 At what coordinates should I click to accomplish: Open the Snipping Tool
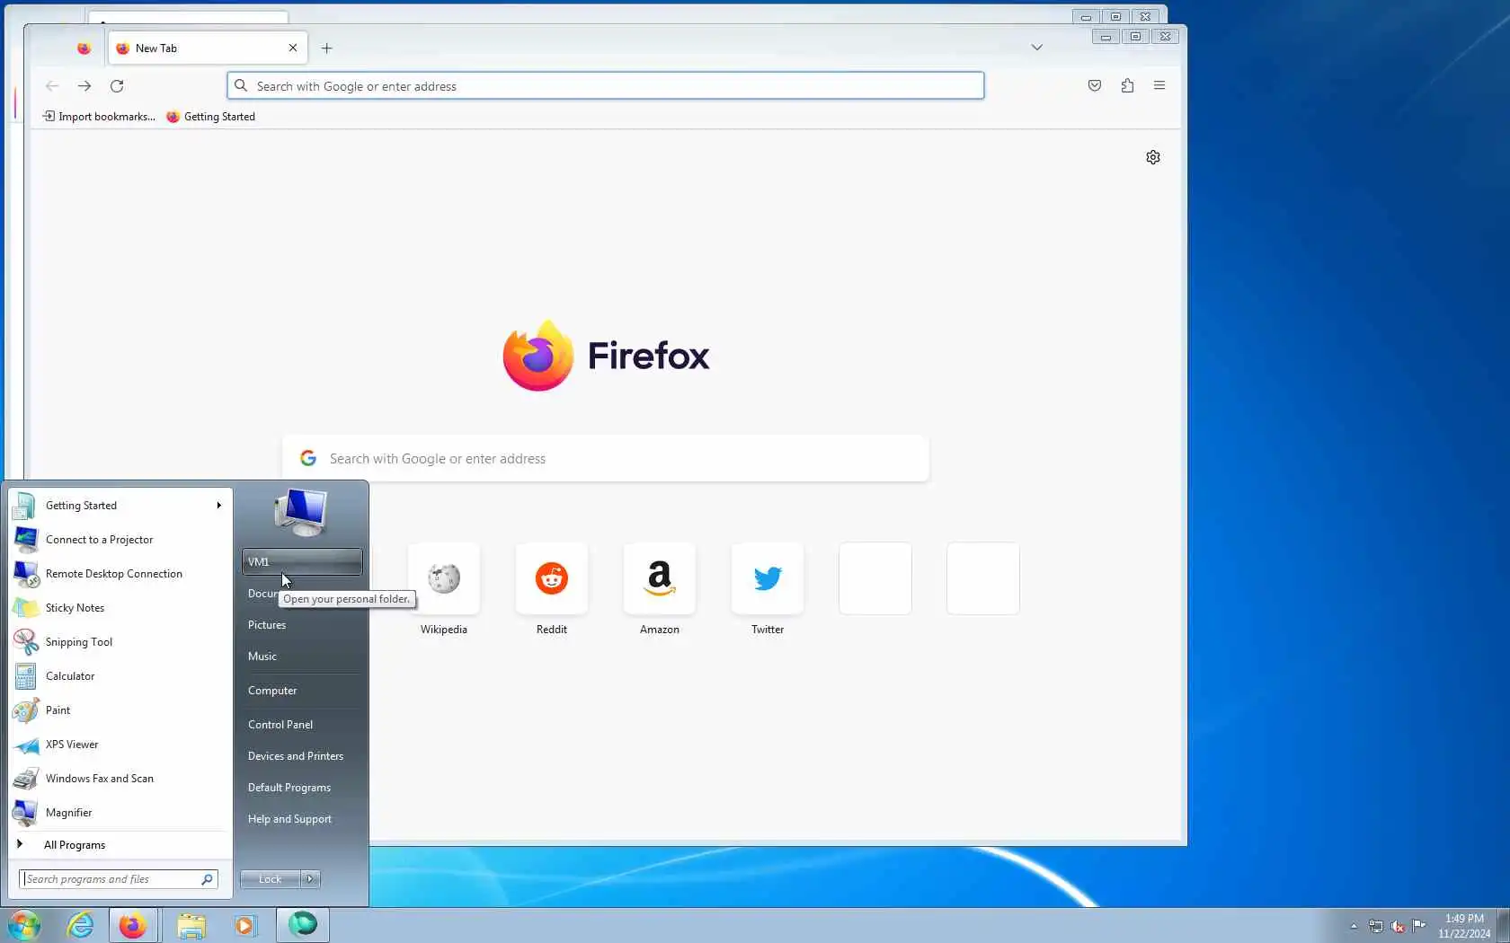point(120,642)
